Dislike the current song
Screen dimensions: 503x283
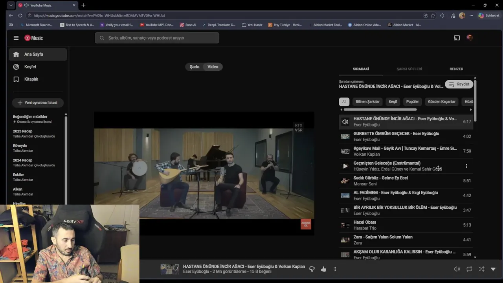click(x=312, y=269)
